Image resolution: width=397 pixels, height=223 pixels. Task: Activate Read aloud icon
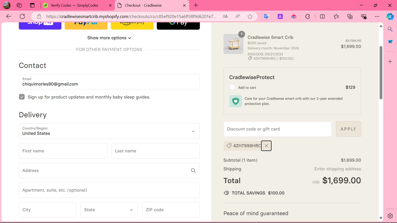click(x=238, y=16)
